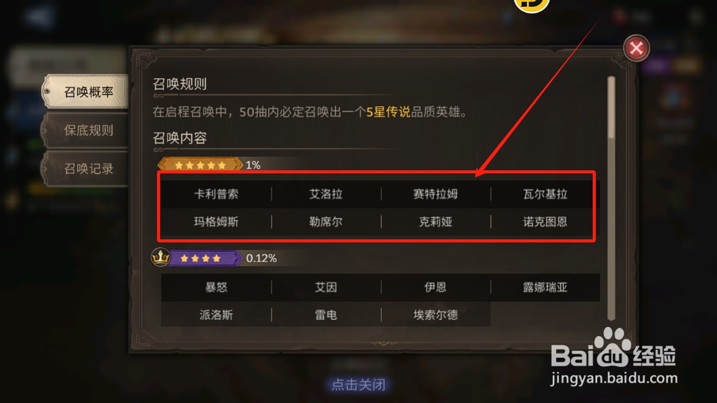Select hero 露娜瑞亚 entry
The height and width of the screenshot is (403, 717).
pyautogui.click(x=545, y=287)
